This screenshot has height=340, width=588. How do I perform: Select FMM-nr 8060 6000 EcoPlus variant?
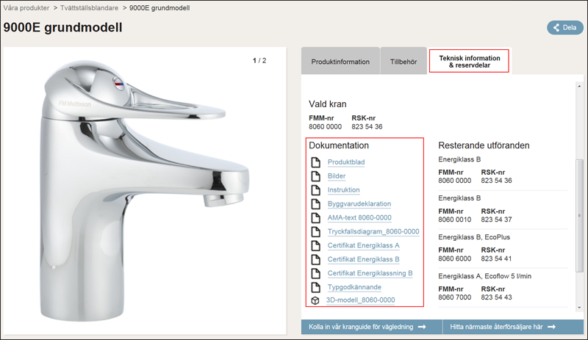point(454,258)
